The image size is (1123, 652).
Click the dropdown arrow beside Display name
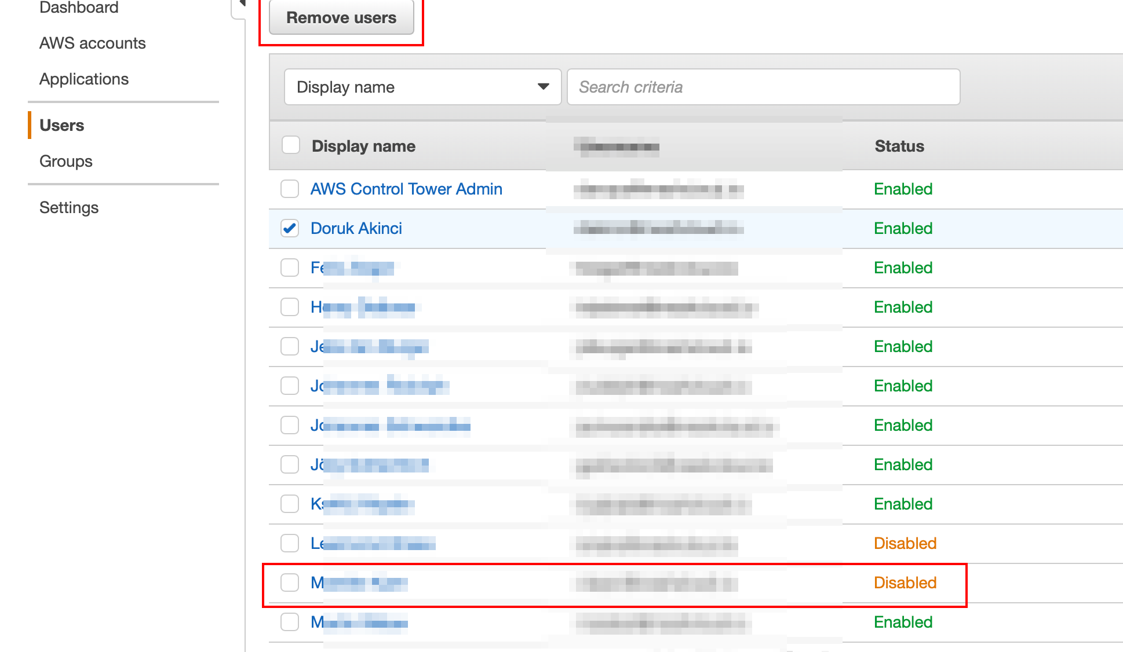coord(543,87)
